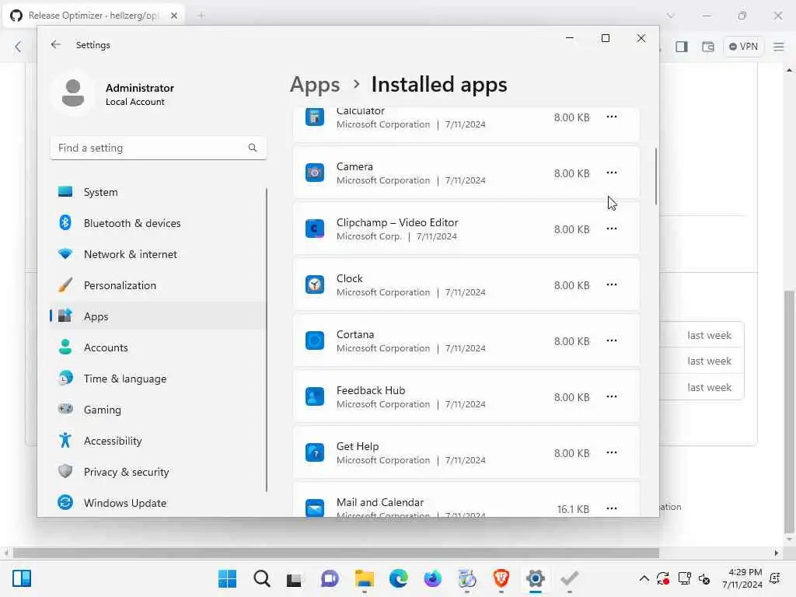Go to System settings

coord(158,192)
